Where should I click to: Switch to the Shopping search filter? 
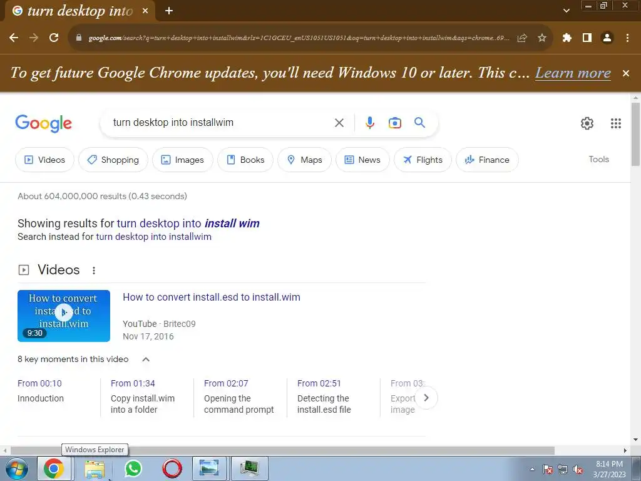(x=113, y=160)
